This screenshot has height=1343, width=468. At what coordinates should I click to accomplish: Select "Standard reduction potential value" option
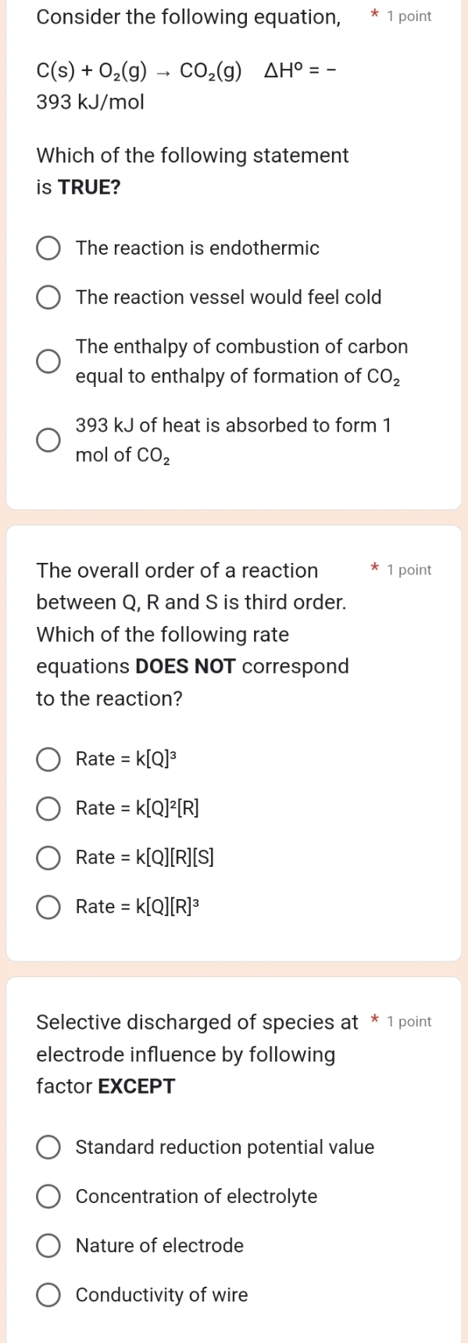tap(48, 1147)
